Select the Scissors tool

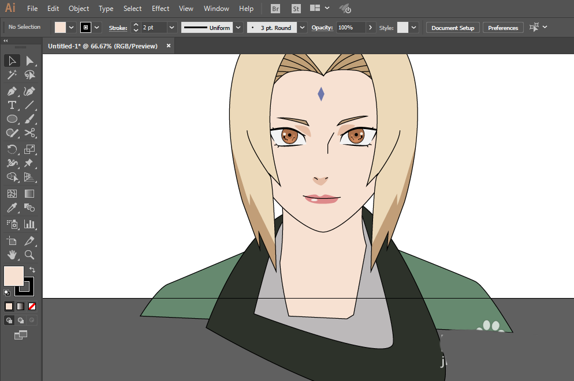pos(29,133)
